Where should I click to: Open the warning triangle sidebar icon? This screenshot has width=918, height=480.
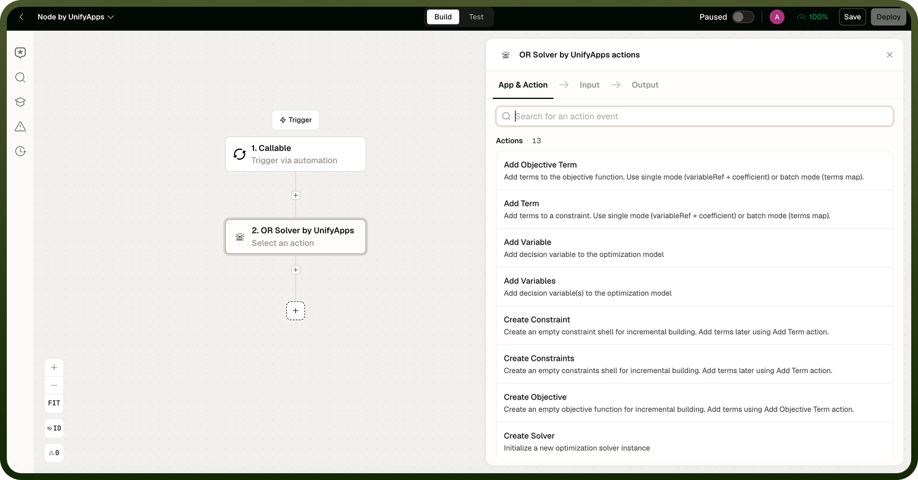pos(20,127)
